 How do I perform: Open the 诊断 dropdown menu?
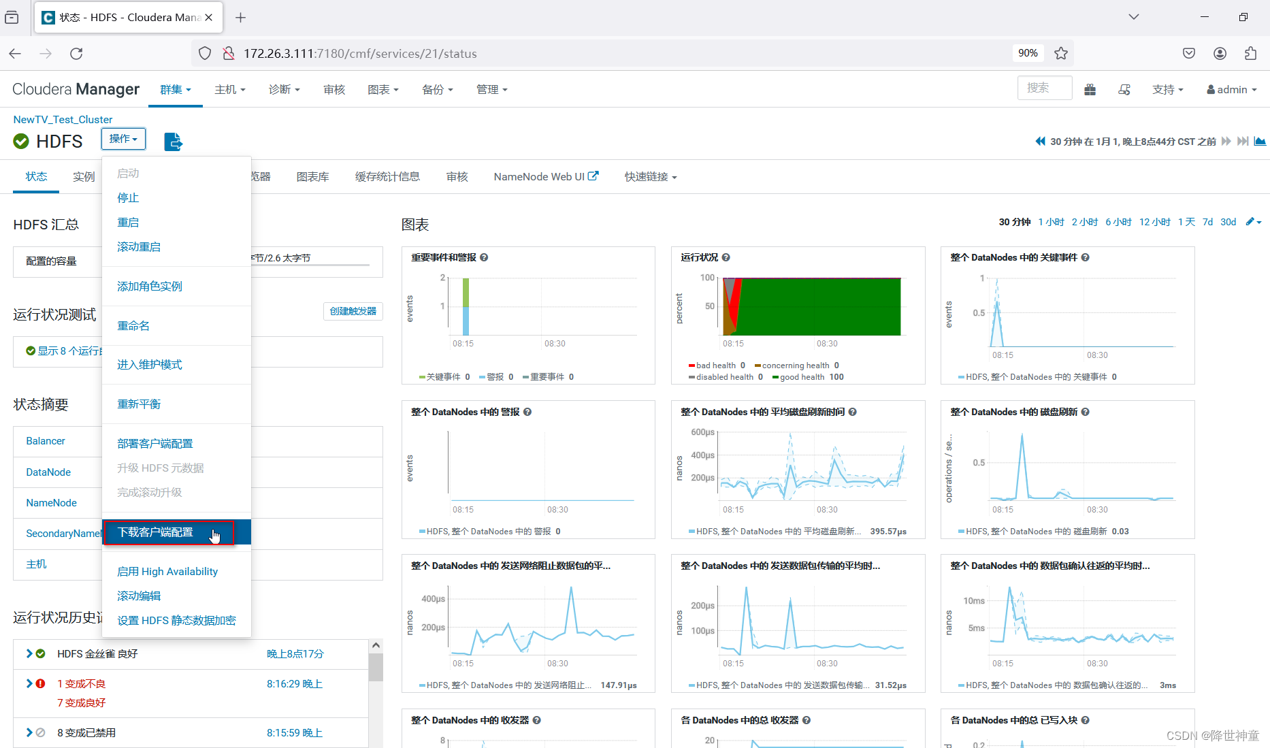tap(284, 89)
